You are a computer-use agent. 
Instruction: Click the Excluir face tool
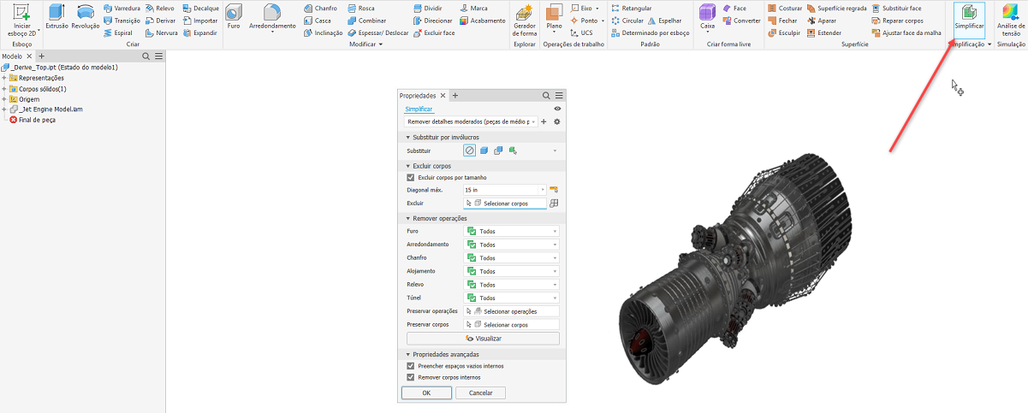434,32
